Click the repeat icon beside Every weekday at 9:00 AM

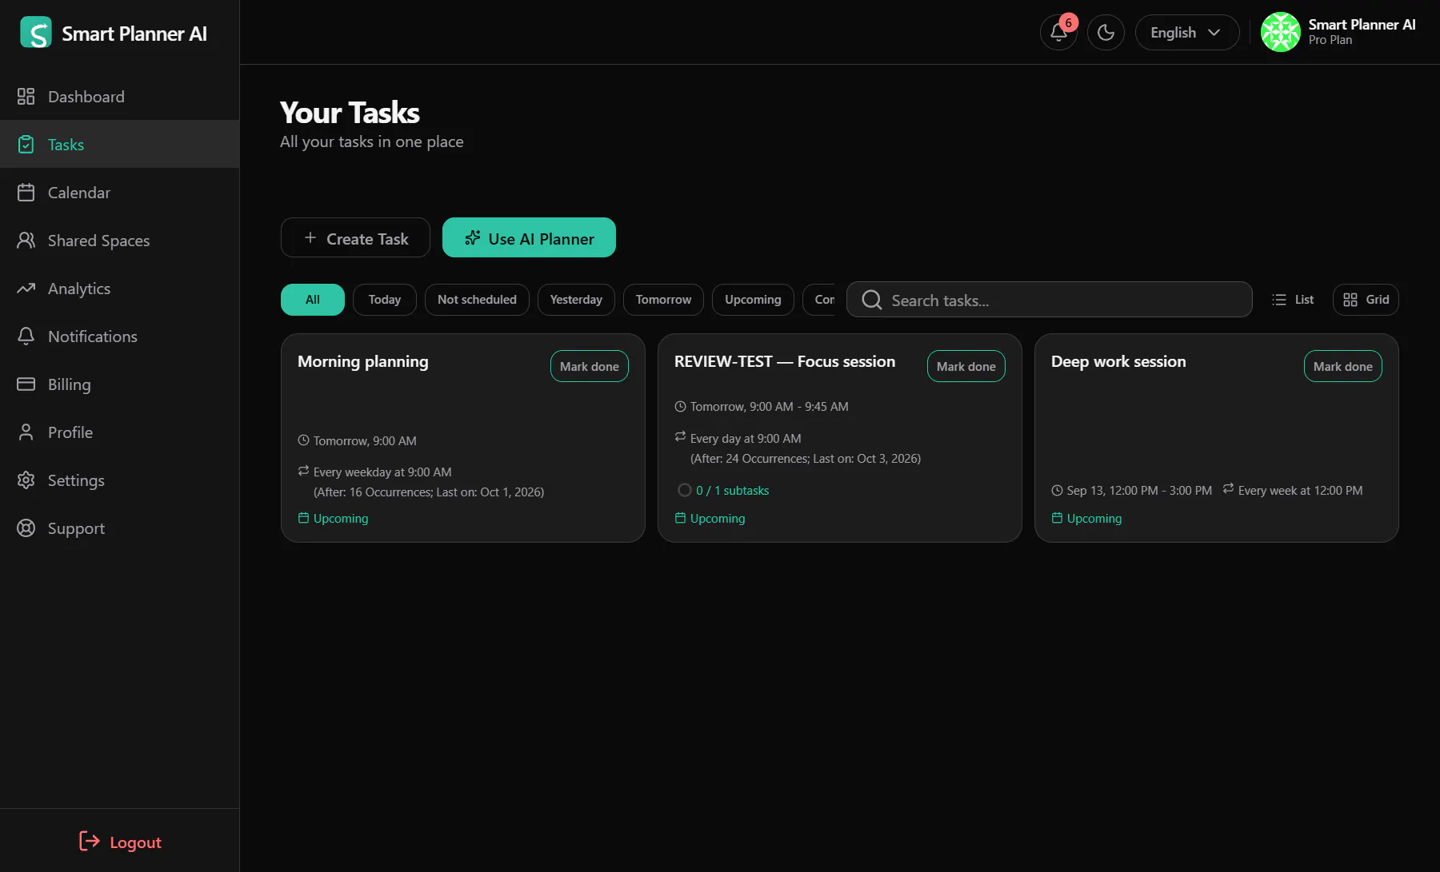(303, 471)
